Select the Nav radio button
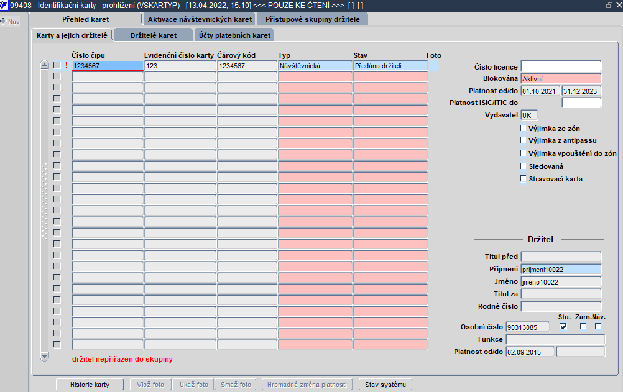Viewport: 623px width, 392px height. point(3,21)
